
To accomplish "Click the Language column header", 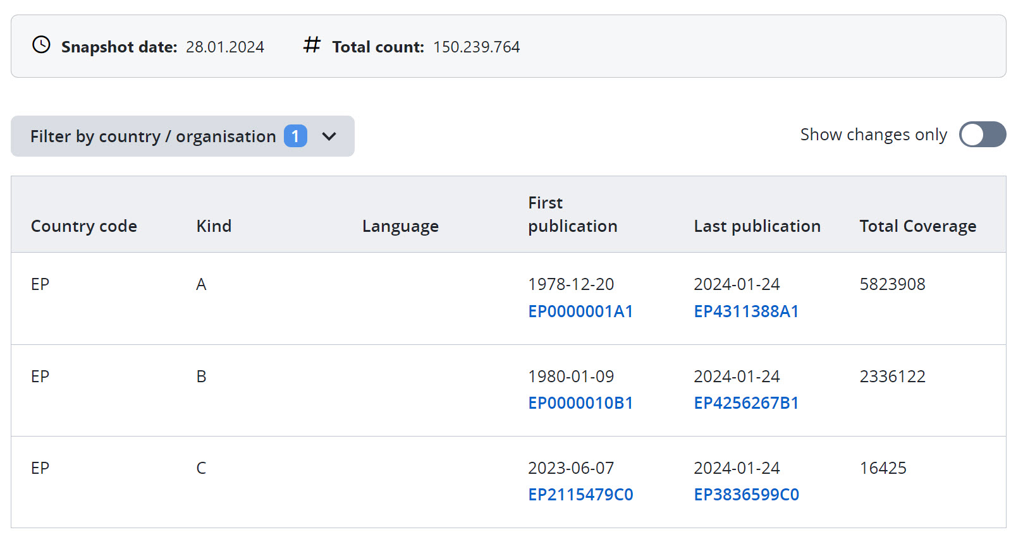I will tap(400, 226).
